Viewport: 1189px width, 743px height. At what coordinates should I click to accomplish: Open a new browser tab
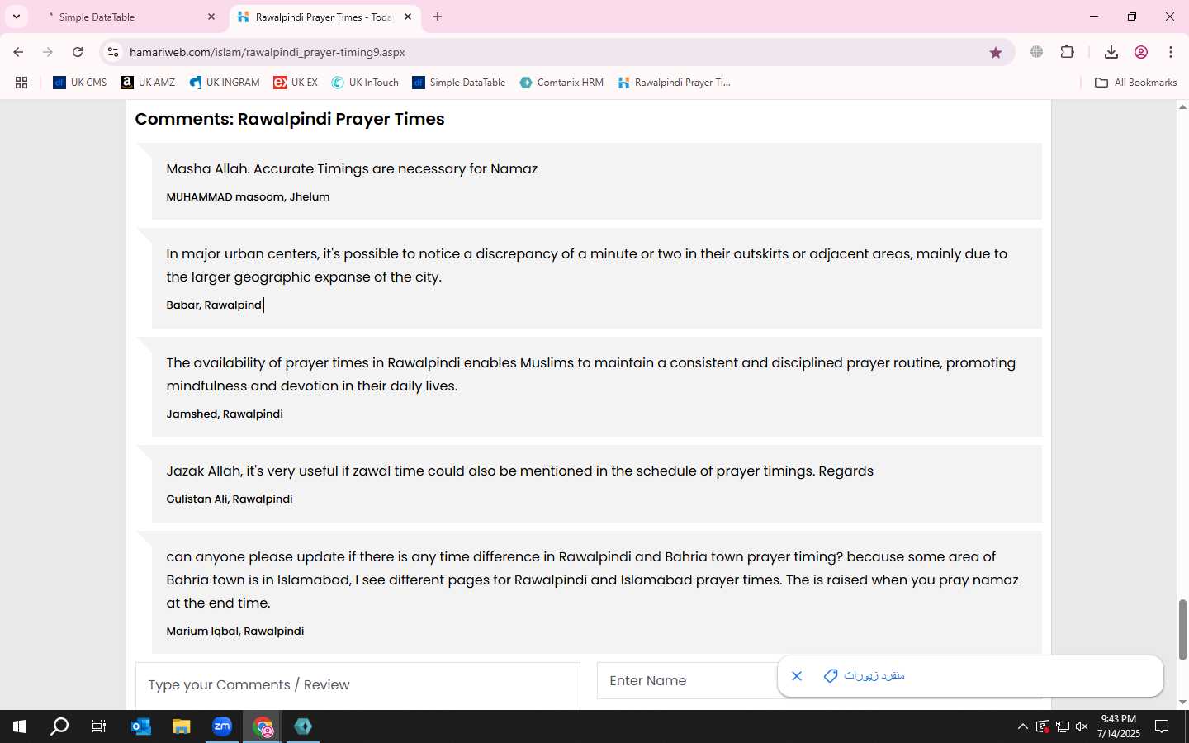click(x=438, y=17)
